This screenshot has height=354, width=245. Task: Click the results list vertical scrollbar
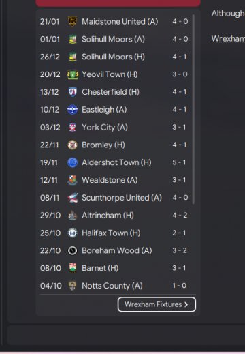tap(193, 109)
